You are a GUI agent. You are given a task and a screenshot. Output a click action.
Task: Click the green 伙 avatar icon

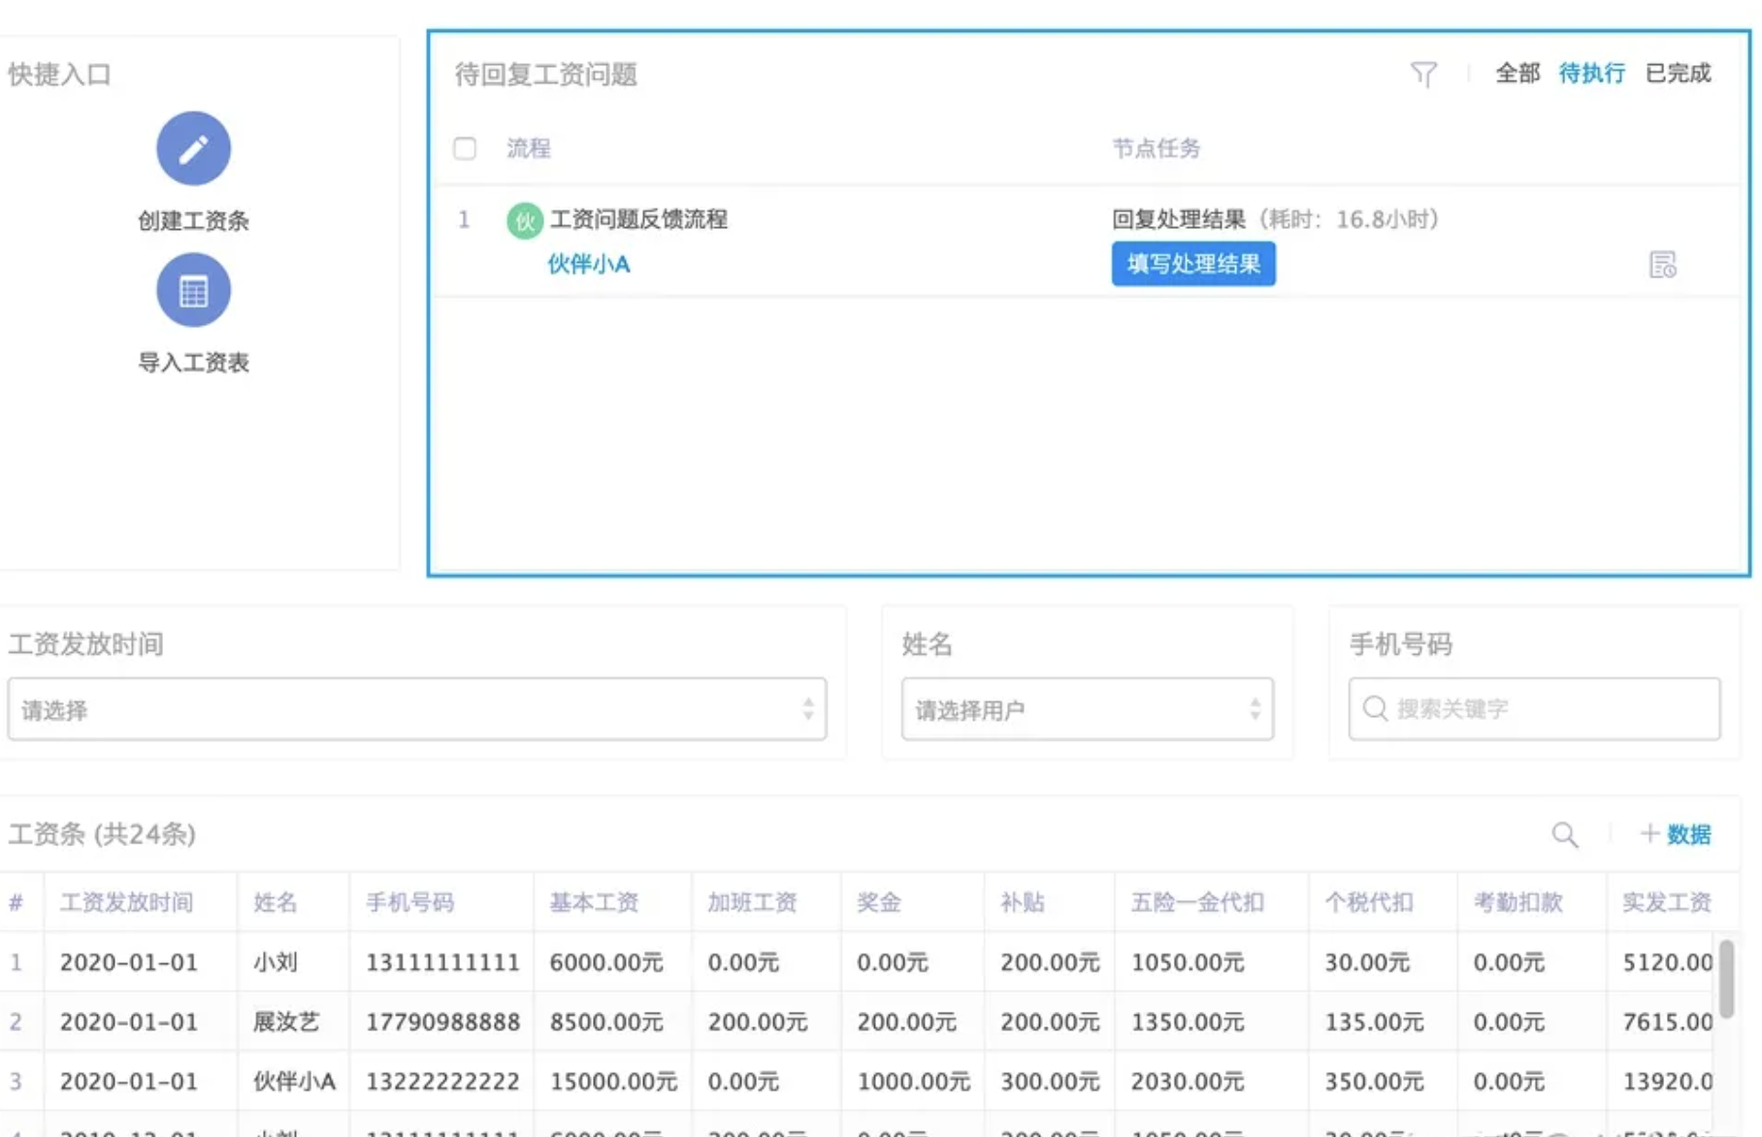pos(524,220)
